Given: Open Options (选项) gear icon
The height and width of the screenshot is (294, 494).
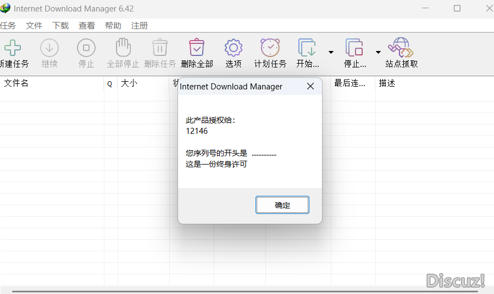Looking at the screenshot, I should pos(234,48).
